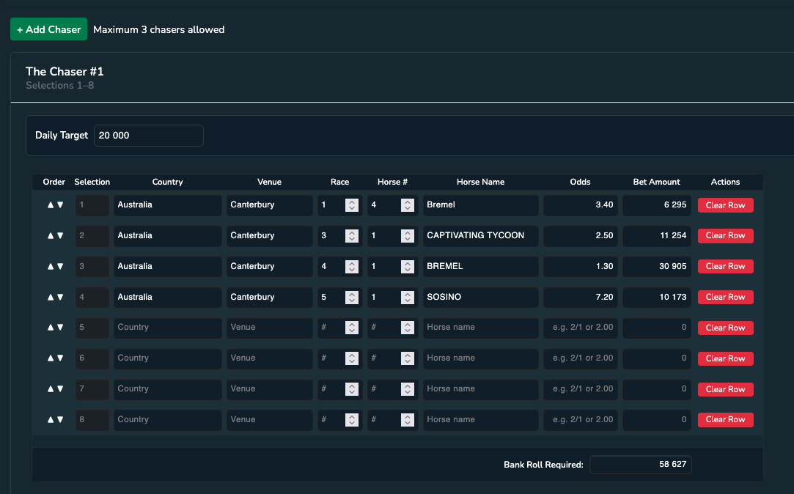Move selection 7 up in the order
The width and height of the screenshot is (794, 494).
51,389
